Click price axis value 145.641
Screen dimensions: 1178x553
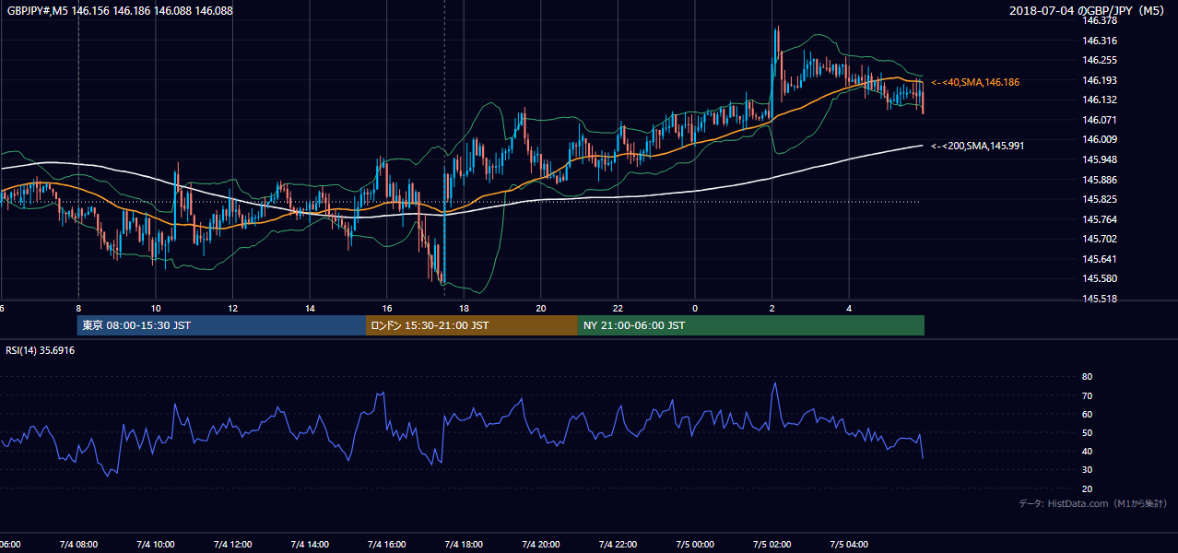click(x=1100, y=259)
